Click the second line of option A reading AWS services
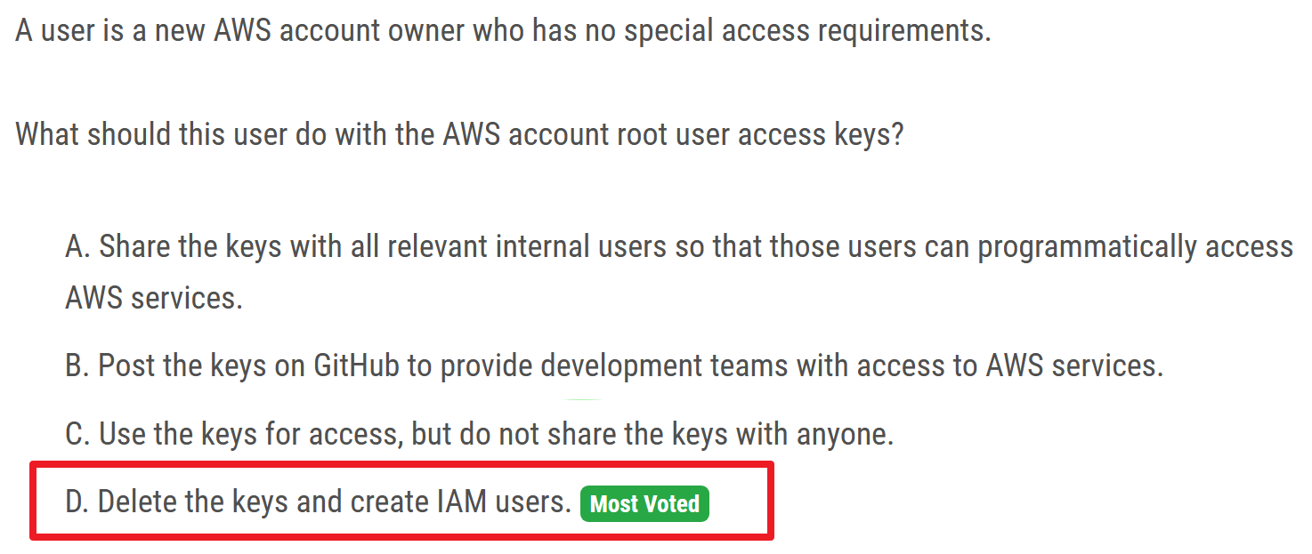1312x554 pixels. (x=153, y=297)
